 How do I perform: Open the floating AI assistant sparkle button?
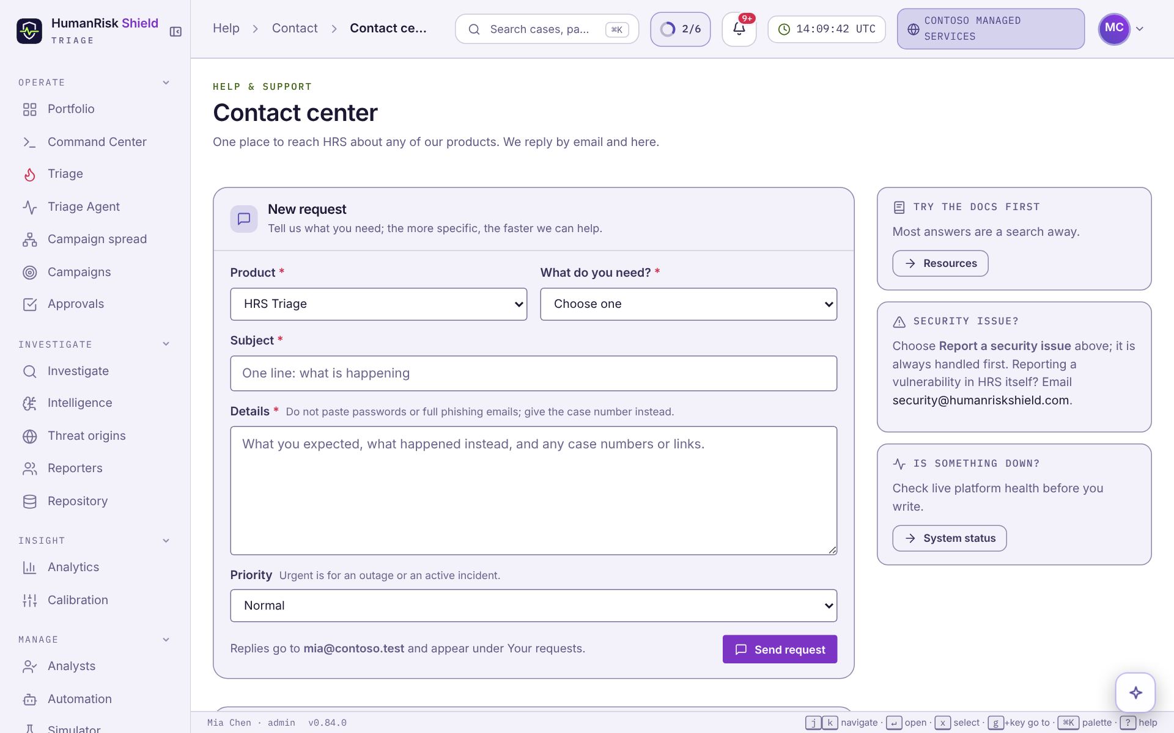click(1135, 692)
